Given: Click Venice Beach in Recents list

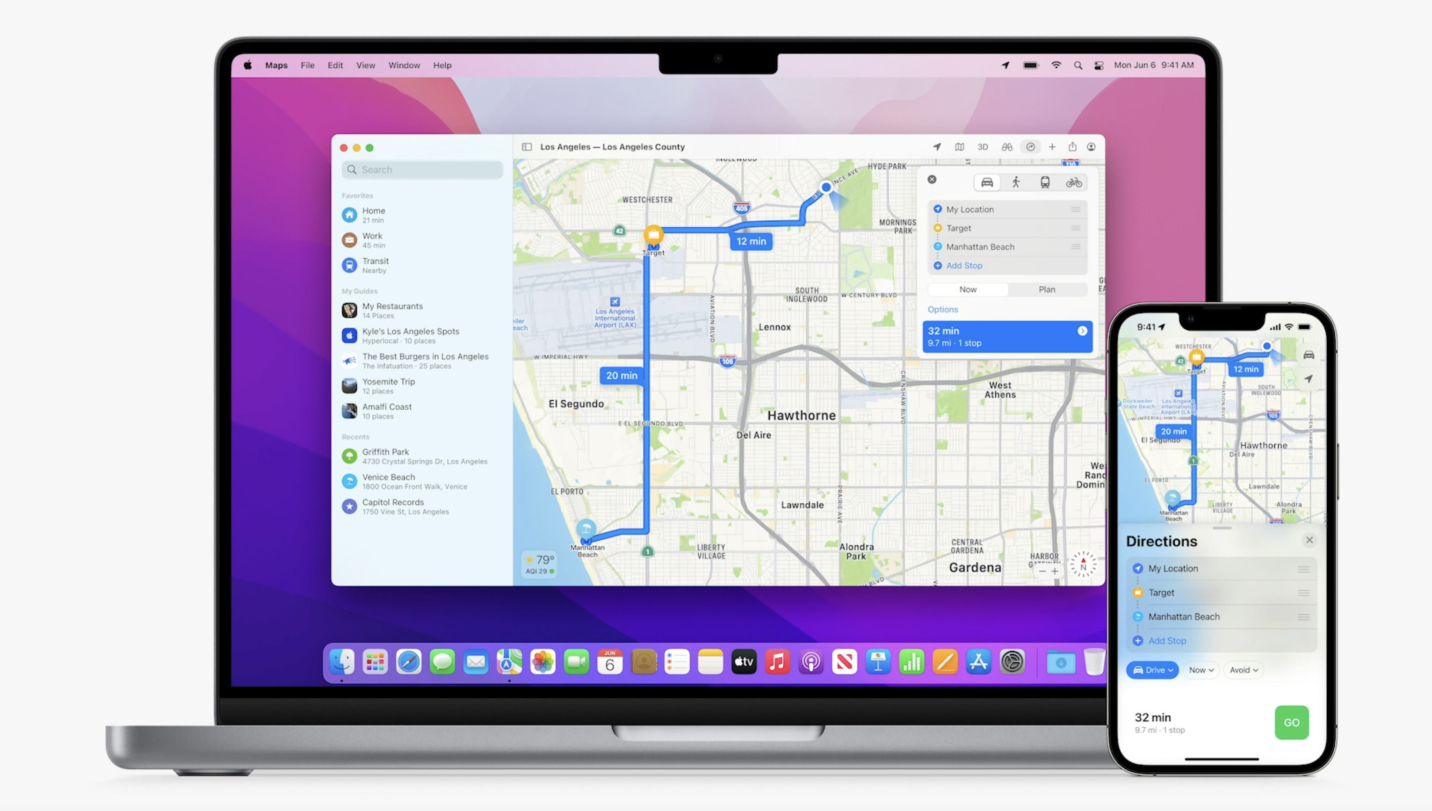Looking at the screenshot, I should (x=389, y=481).
